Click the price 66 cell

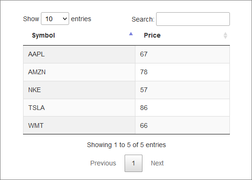(x=182, y=125)
